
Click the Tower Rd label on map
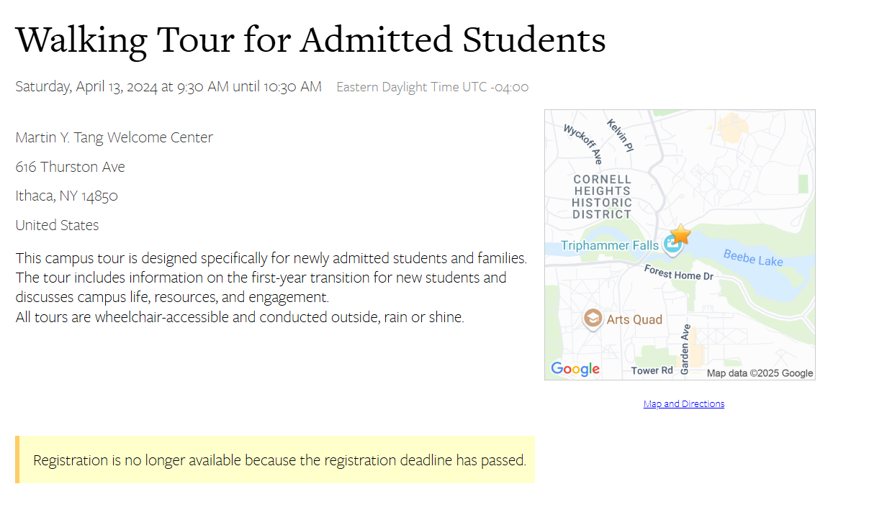click(x=652, y=370)
